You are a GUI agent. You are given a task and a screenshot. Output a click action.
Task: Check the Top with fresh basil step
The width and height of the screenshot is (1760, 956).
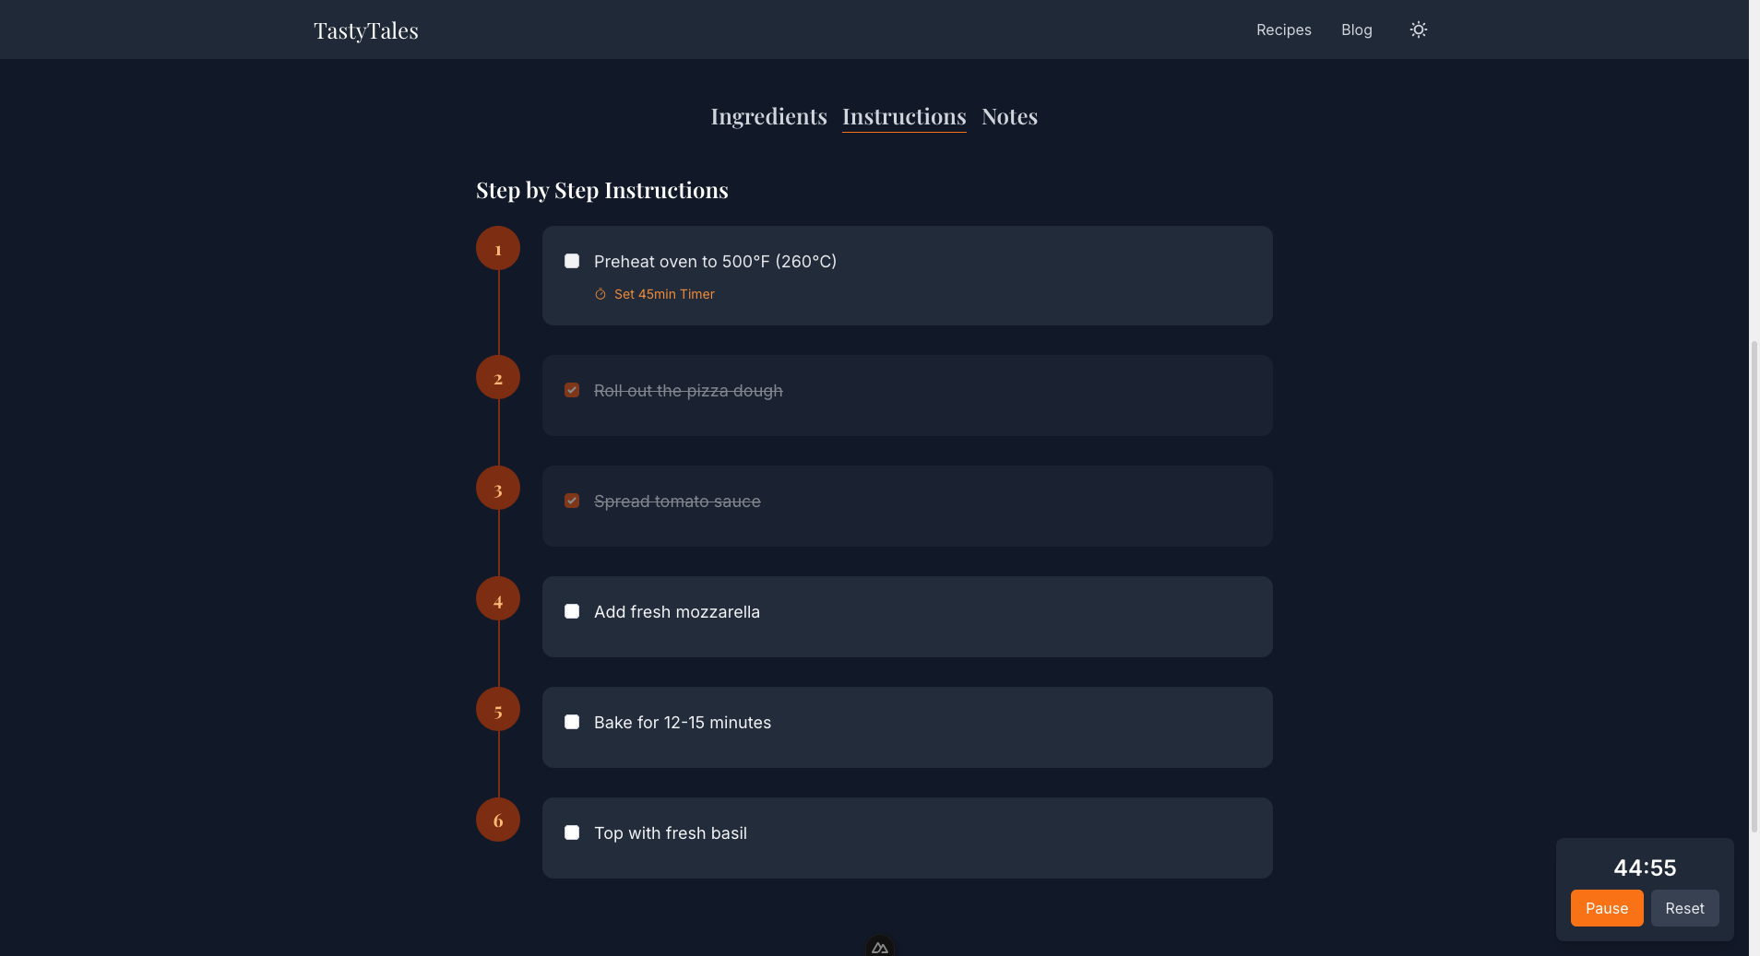(572, 832)
